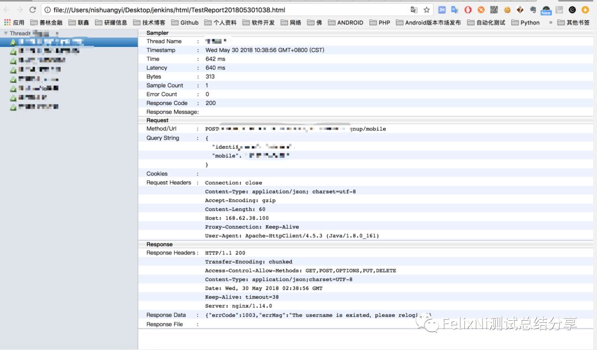Open the site information icon in address bar
The height and width of the screenshot is (350, 597).
[48, 10]
